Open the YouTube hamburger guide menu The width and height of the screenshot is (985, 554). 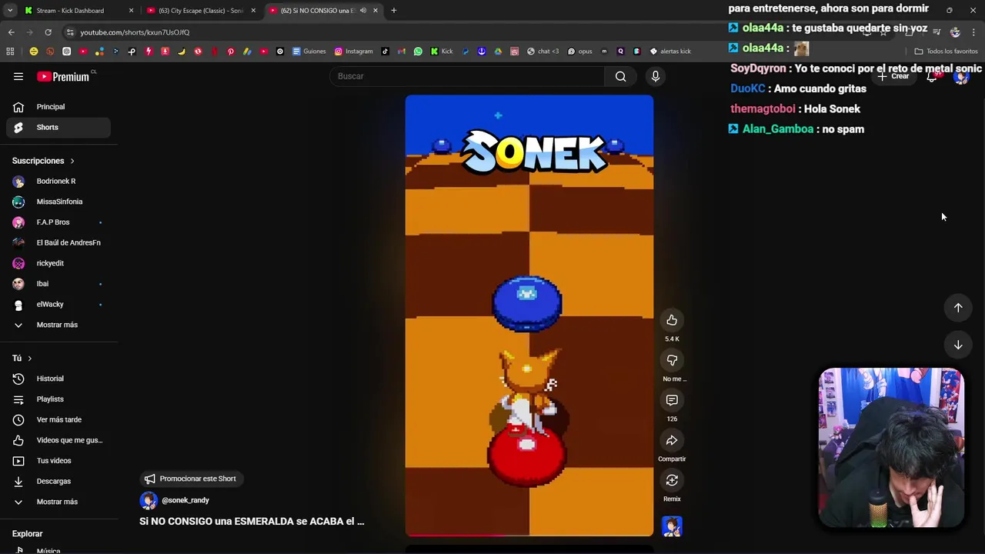pyautogui.click(x=18, y=76)
